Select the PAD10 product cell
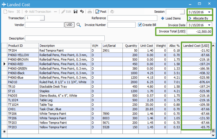Viewport: 217px width, 139px height. 23,82
